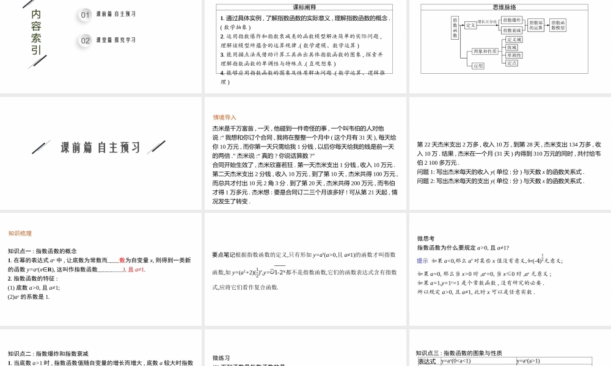The width and height of the screenshot is (611, 366).
Task: Click the 指数爆炸 box in the mind map
Action: pyautogui.click(x=512, y=21)
